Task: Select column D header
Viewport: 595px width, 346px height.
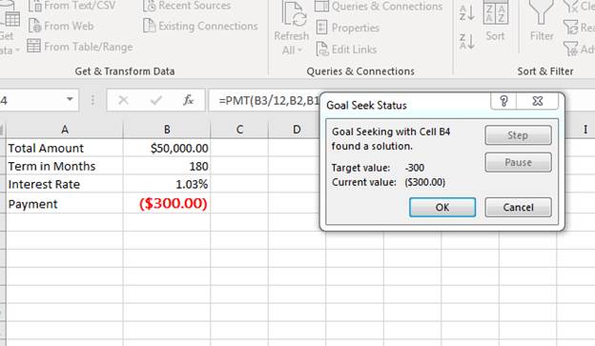Action: pyautogui.click(x=297, y=130)
